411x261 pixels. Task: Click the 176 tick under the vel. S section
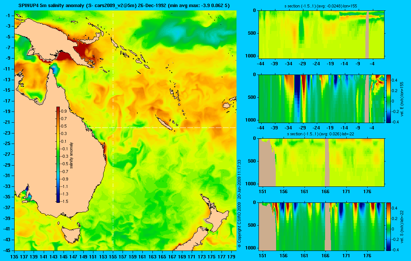[367, 255]
